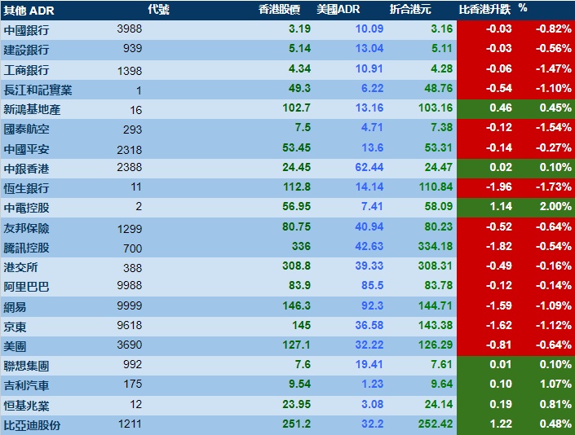Select the 港交所 stock name
575x435 pixels.
[20, 267]
